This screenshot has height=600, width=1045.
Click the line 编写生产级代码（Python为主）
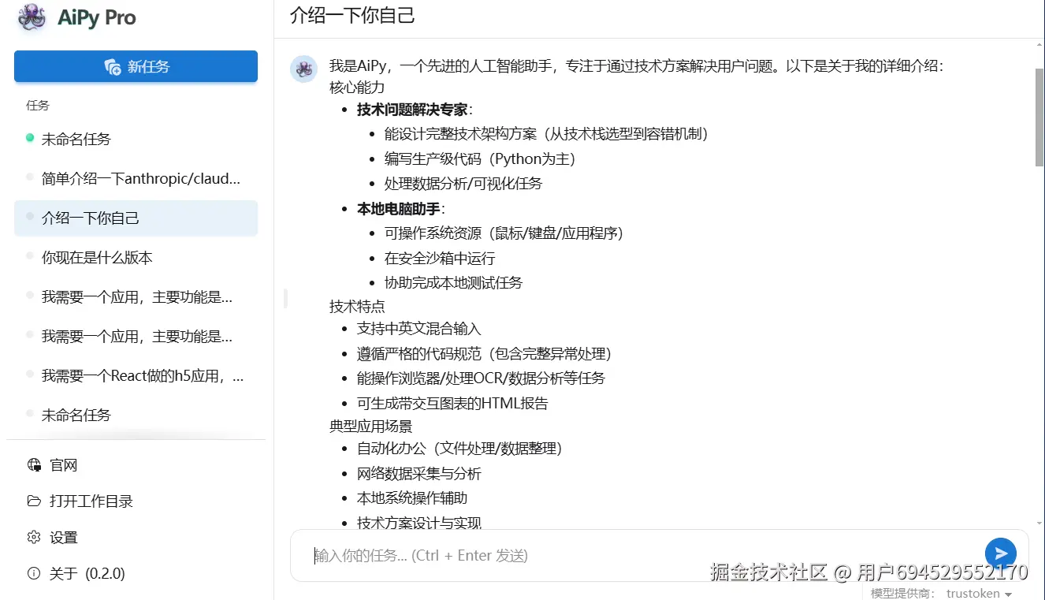(480, 158)
